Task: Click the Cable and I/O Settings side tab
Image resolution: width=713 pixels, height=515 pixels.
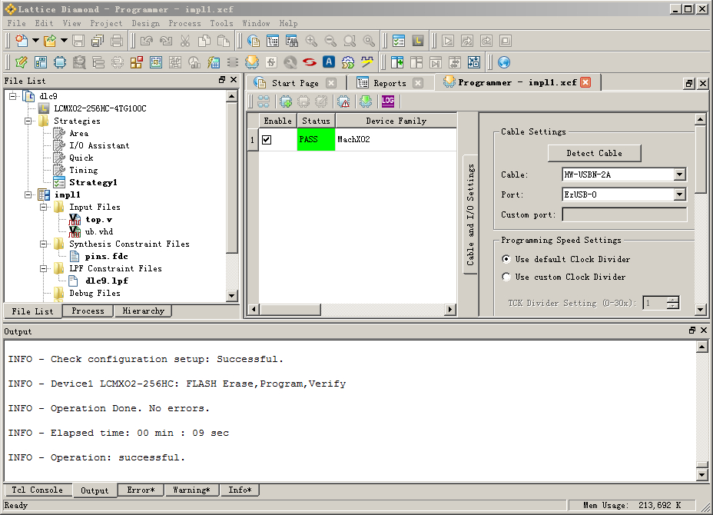Action: point(470,214)
